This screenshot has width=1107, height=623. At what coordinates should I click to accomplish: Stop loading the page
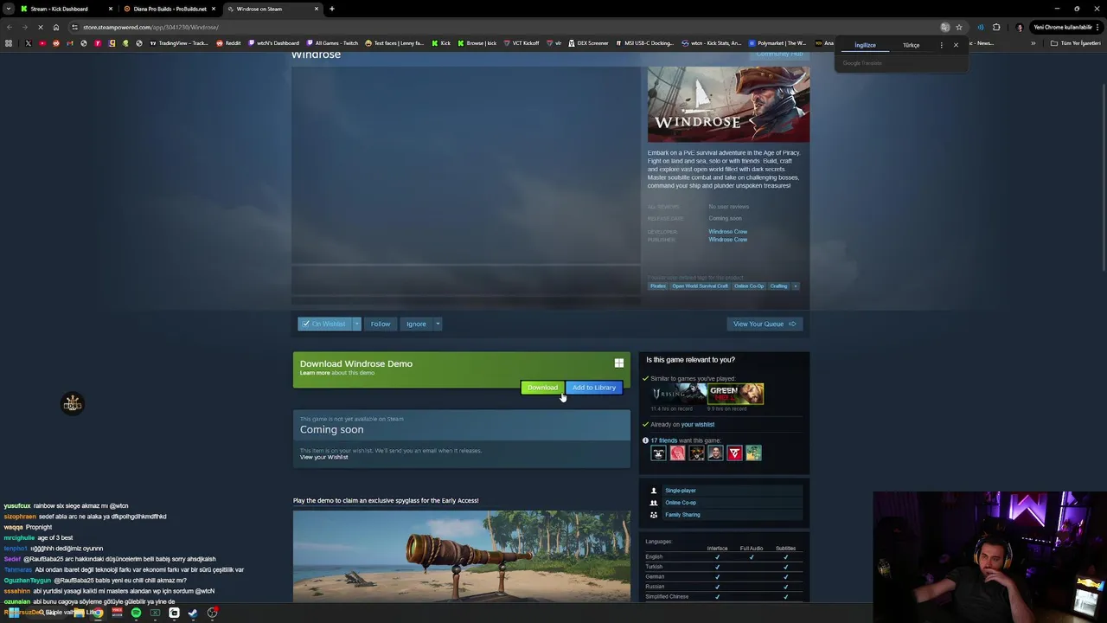(x=42, y=27)
